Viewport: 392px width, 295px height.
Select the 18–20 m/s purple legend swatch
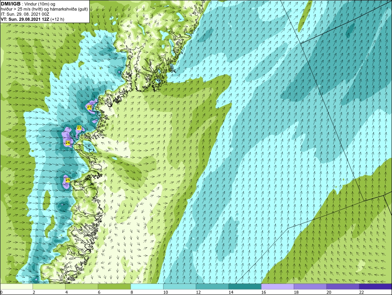pos(310,286)
